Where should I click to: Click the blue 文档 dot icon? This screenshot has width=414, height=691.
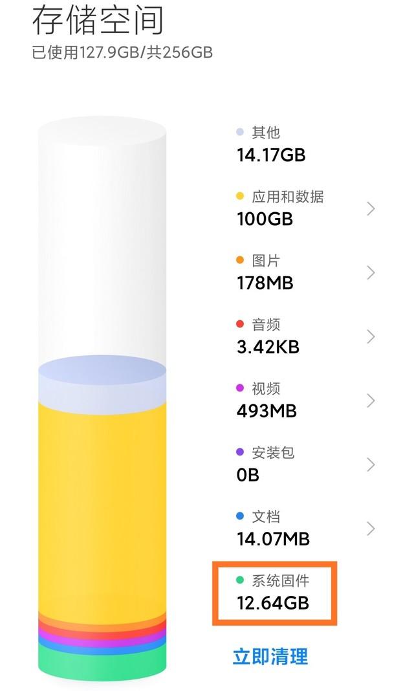pos(240,516)
